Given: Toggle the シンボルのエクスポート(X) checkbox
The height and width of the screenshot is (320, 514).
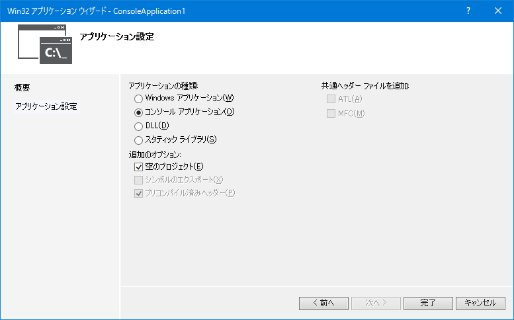Looking at the screenshot, I should [x=138, y=180].
